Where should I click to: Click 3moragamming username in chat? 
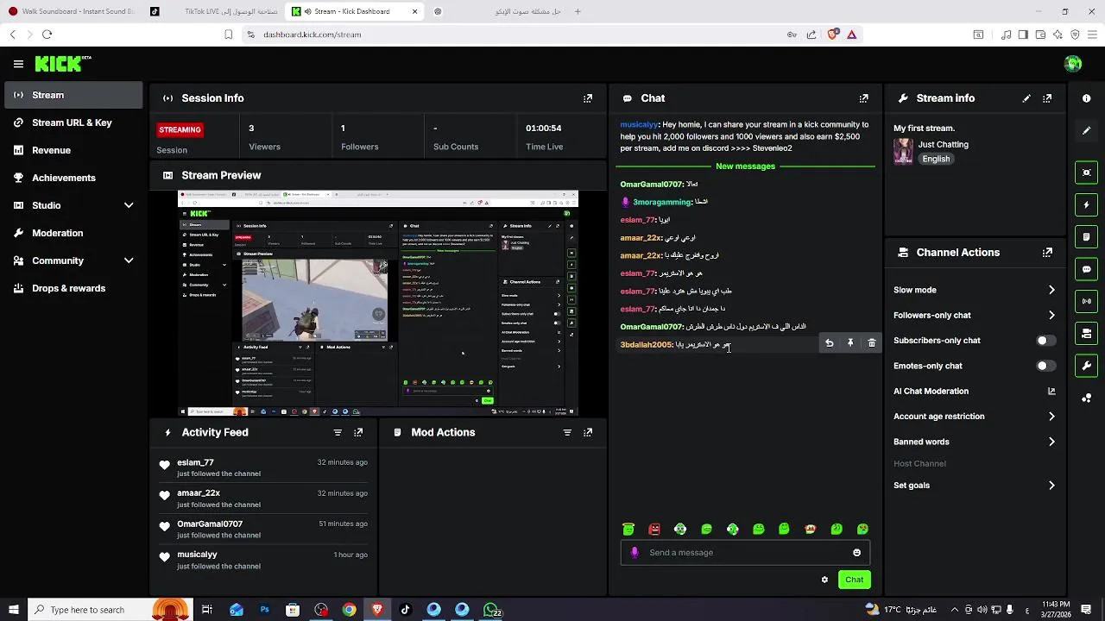click(x=662, y=202)
